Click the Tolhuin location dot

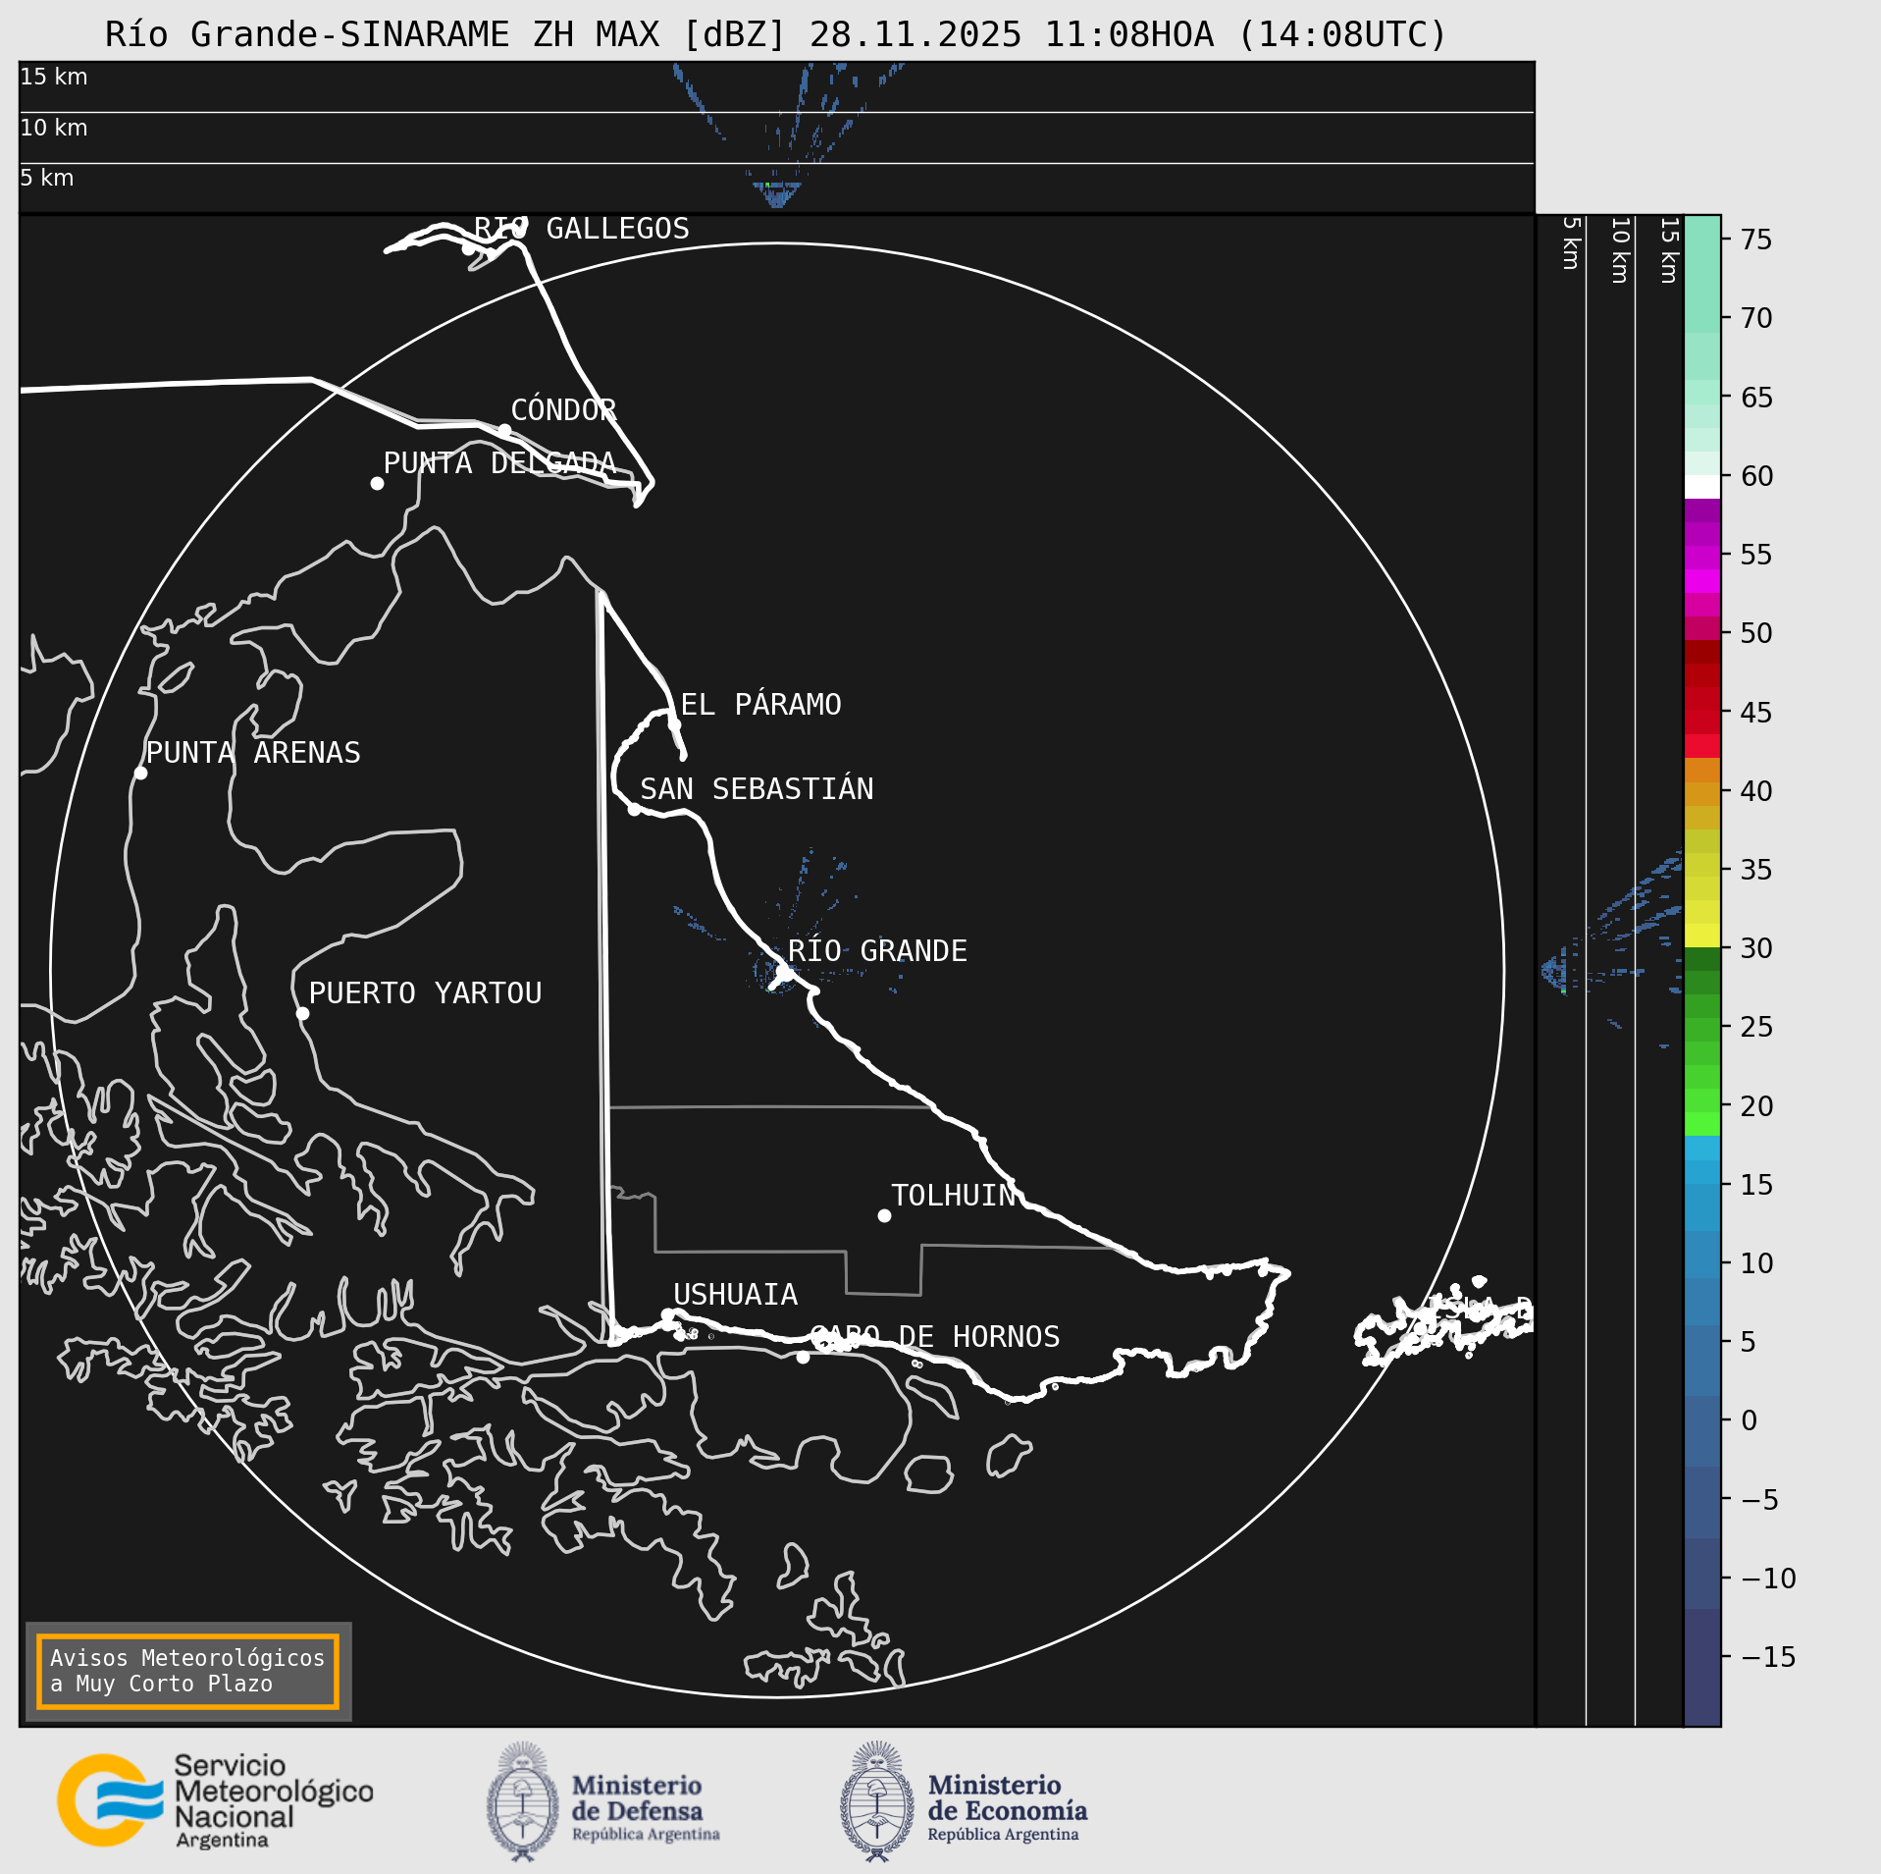[x=884, y=1215]
